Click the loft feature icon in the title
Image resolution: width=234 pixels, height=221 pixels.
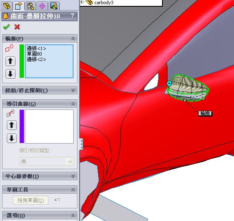click(x=5, y=16)
